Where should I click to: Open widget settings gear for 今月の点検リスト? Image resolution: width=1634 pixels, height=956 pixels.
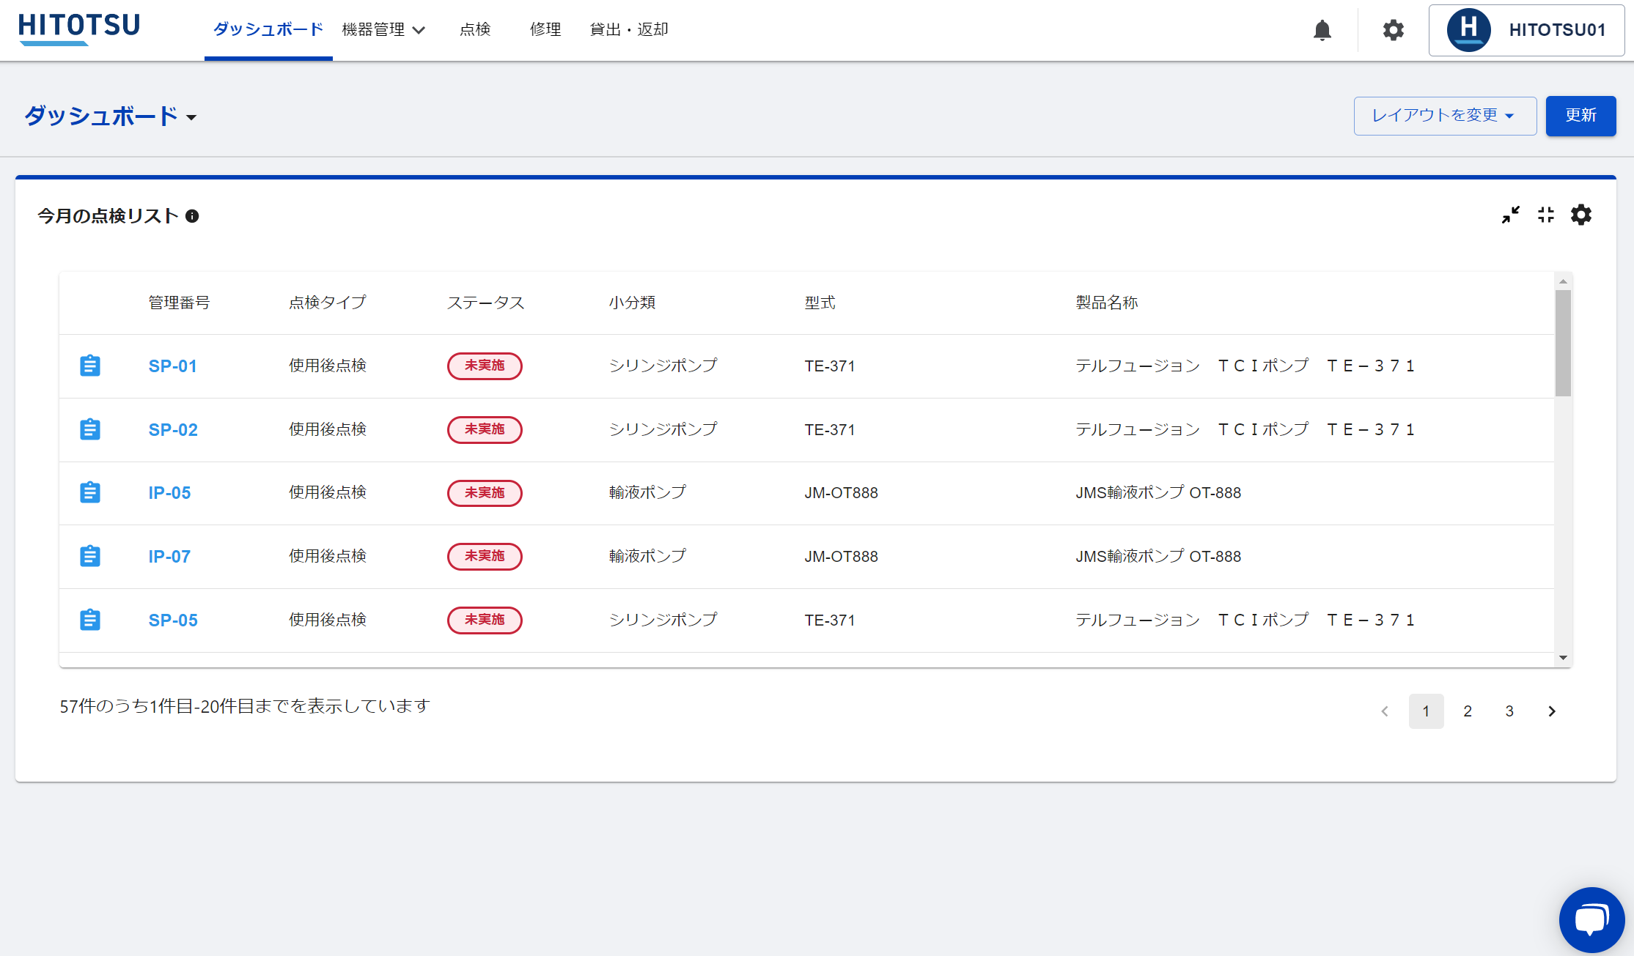pos(1581,215)
